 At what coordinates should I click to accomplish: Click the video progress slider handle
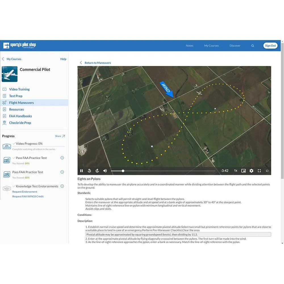coord(123,171)
